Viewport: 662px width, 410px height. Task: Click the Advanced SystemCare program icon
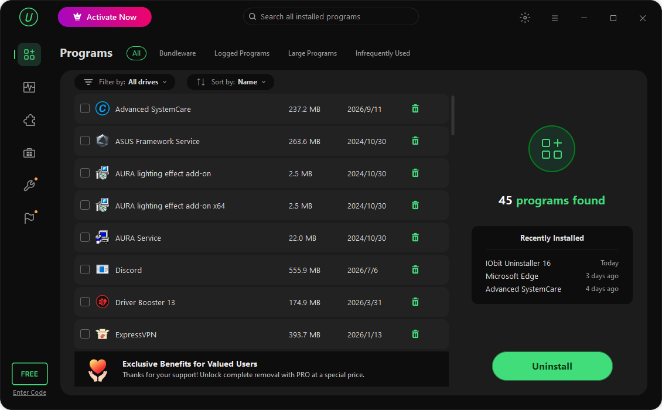click(x=102, y=108)
